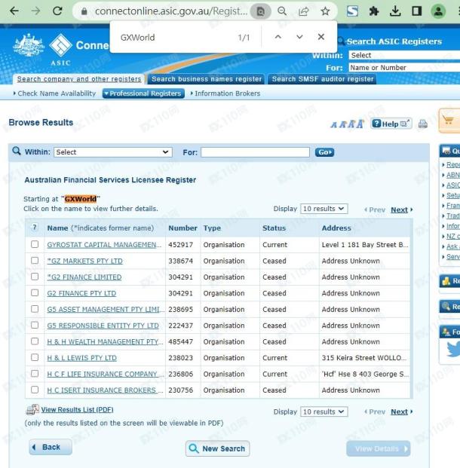Click the View Details button
Viewport: 460px width, 468px height.
(379, 448)
